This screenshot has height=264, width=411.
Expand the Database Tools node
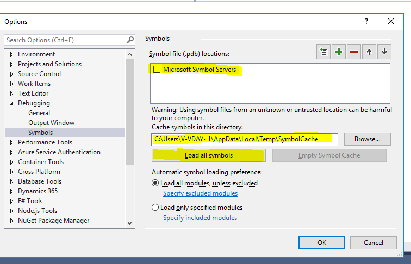11,181
